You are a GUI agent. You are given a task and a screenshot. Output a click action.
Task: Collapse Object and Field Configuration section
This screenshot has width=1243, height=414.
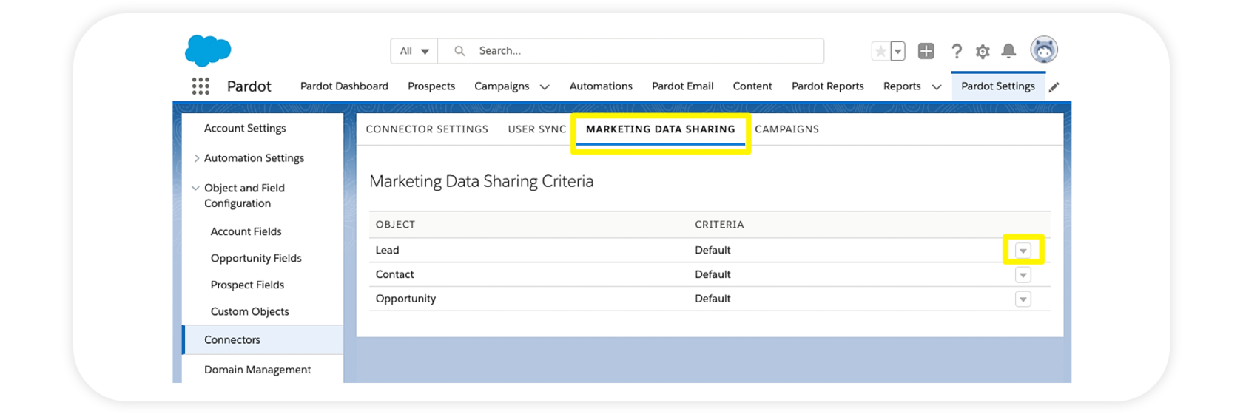[x=196, y=188]
